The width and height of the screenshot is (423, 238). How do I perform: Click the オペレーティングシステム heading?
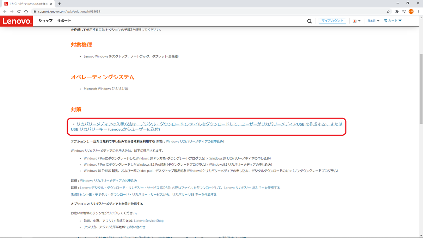click(103, 77)
